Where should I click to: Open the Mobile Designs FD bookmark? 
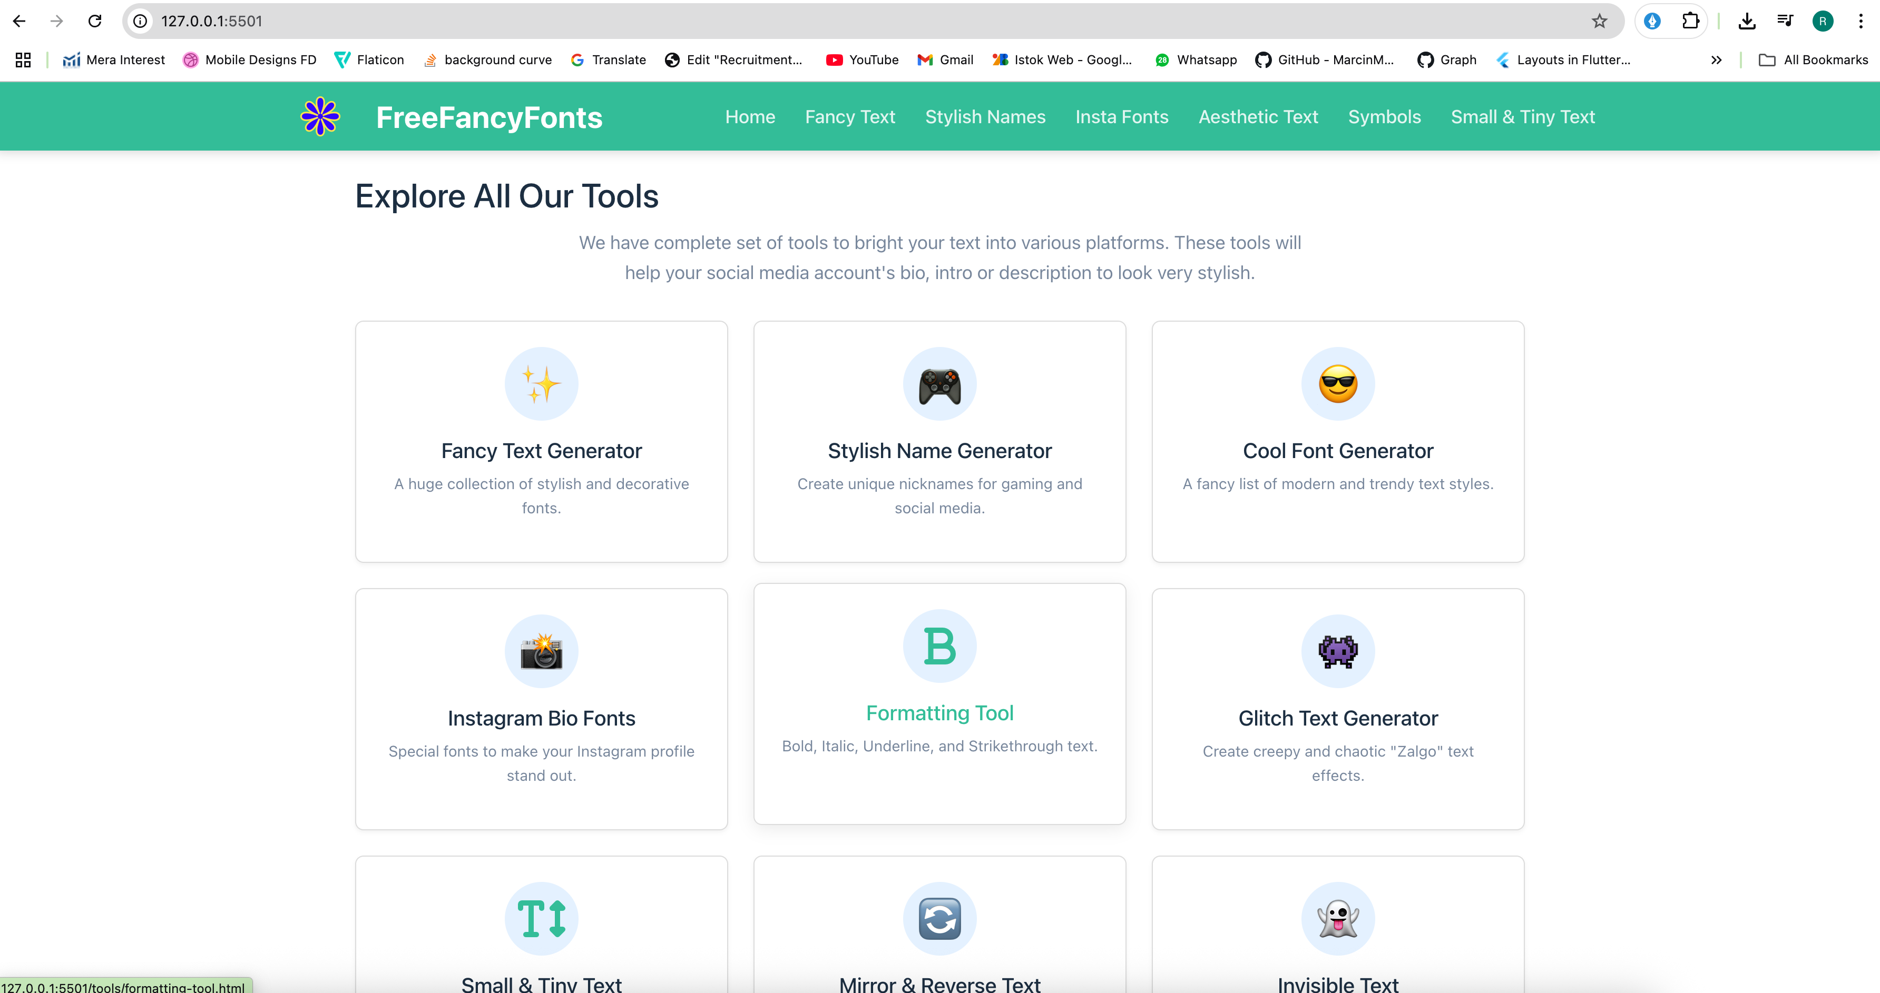(x=250, y=60)
